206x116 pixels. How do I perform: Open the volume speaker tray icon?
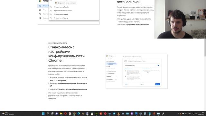click(x=196, y=114)
